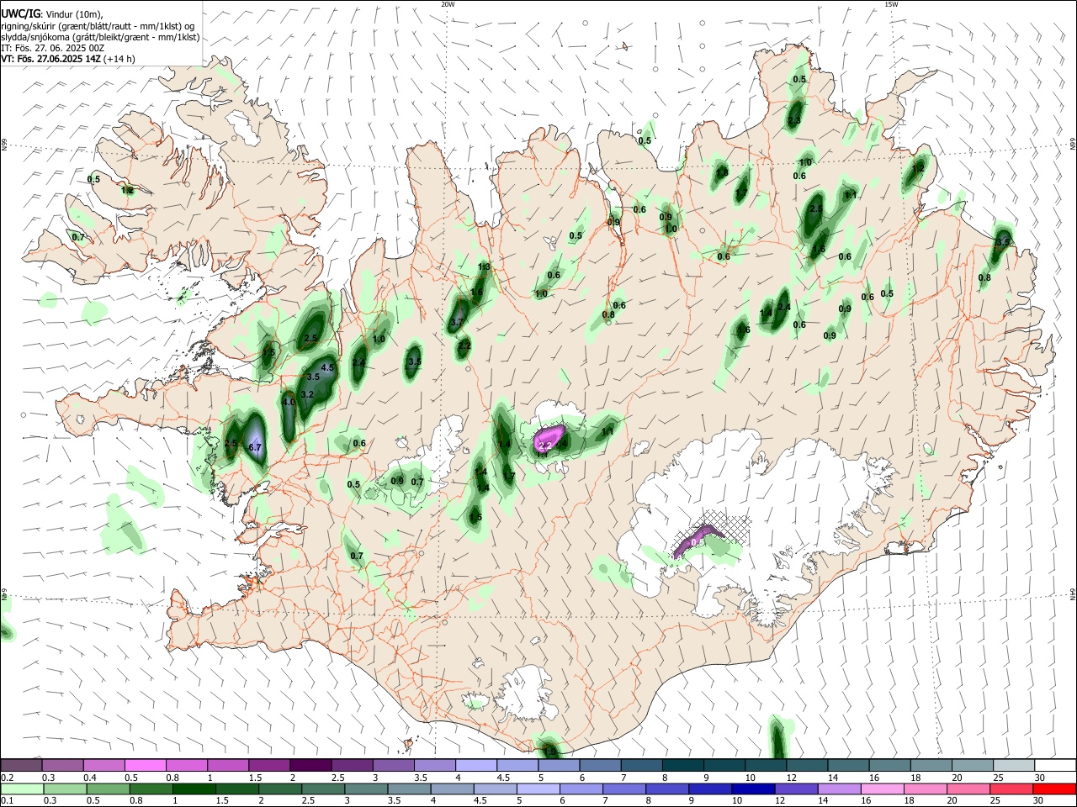Choose the bright pink snow swatch at 0.5
This screenshot has height=807, width=1077.
pyautogui.click(x=145, y=765)
